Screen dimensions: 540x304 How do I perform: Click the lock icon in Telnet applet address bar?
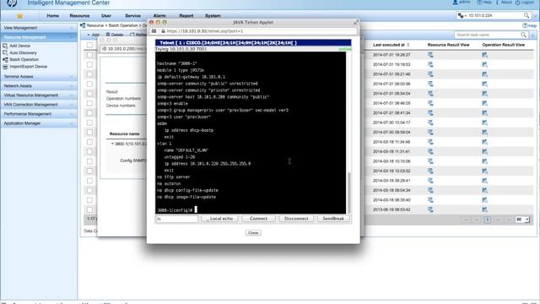pyautogui.click(x=163, y=31)
